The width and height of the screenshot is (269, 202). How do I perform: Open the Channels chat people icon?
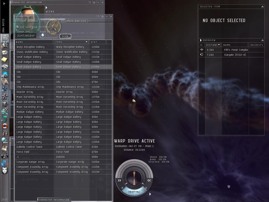(x=5, y=133)
